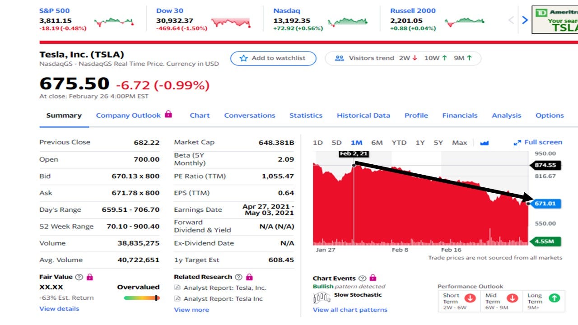Click the help icon beside Related Research
578x325 pixels.
coord(238,277)
